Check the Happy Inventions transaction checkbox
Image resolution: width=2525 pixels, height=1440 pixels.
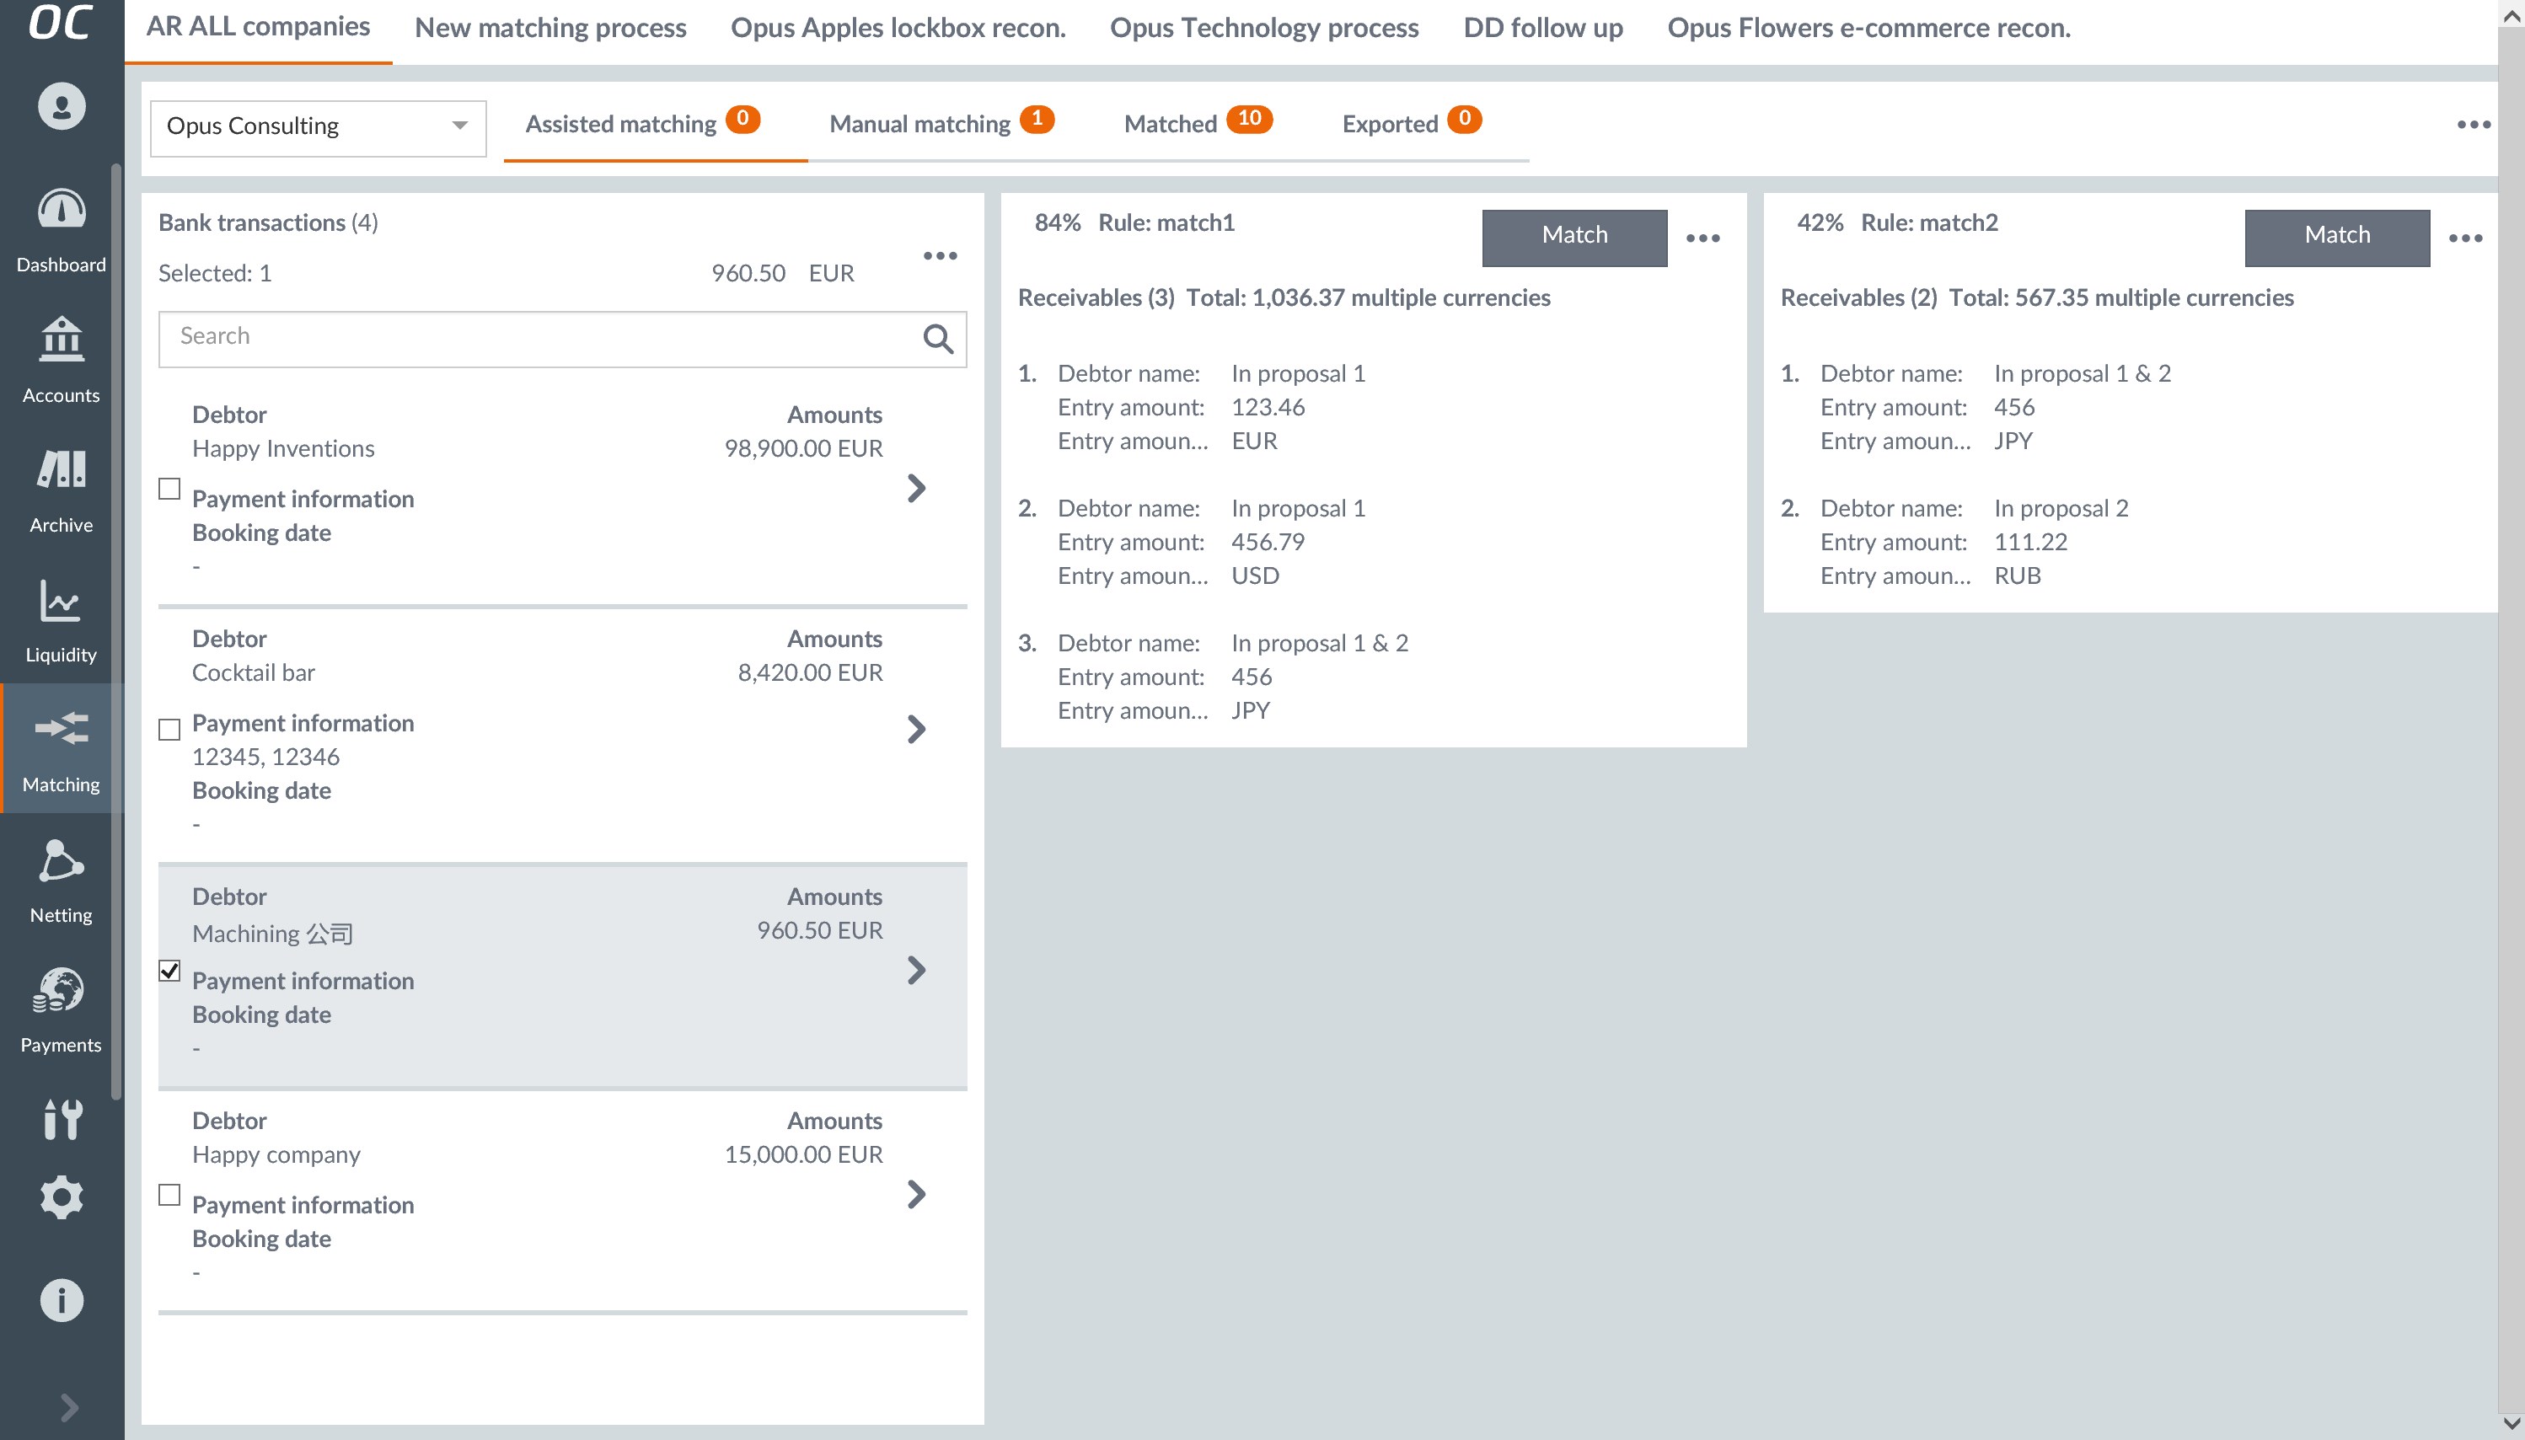coord(170,489)
